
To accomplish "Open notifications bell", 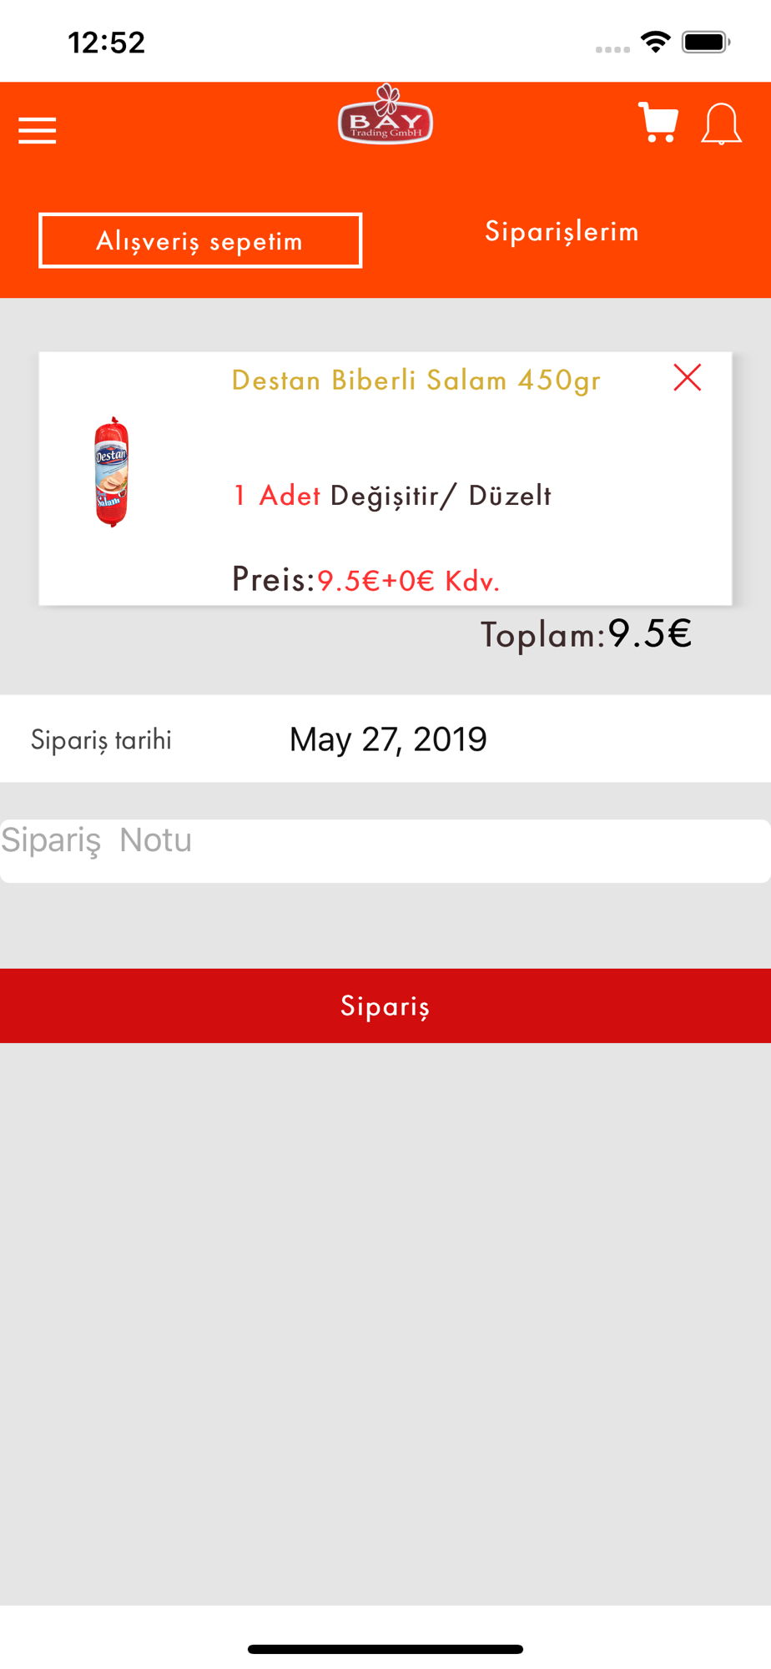I will (x=721, y=125).
